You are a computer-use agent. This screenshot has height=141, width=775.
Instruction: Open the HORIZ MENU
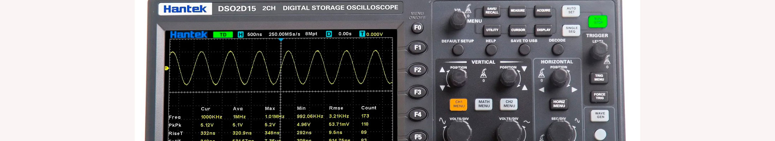click(559, 104)
